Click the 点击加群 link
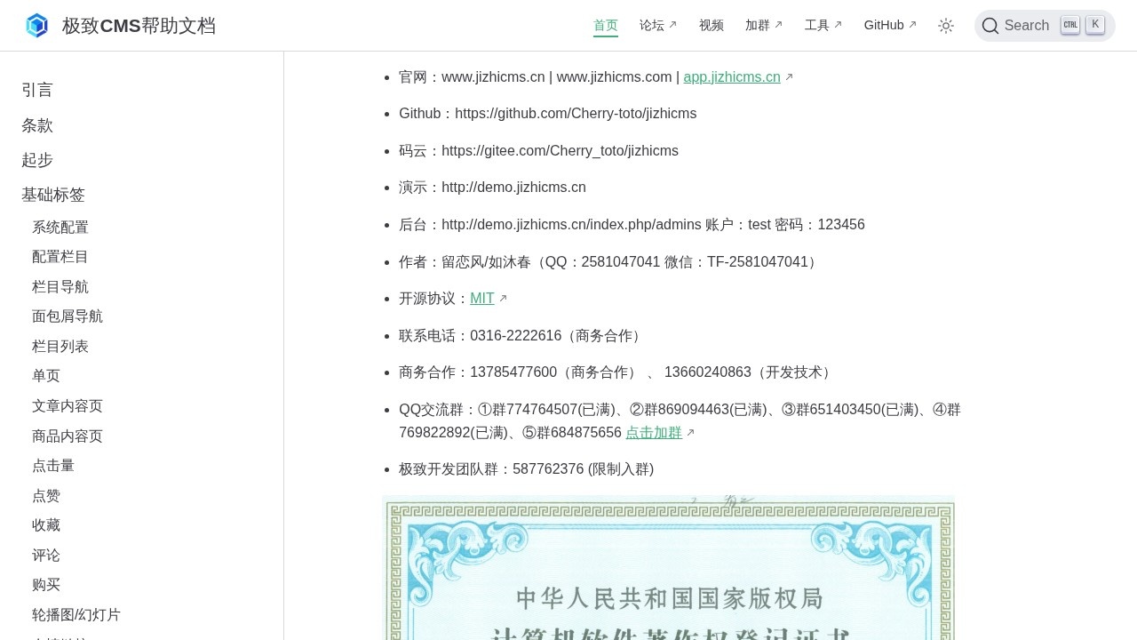Image resolution: width=1137 pixels, height=640 pixels. coord(654,433)
